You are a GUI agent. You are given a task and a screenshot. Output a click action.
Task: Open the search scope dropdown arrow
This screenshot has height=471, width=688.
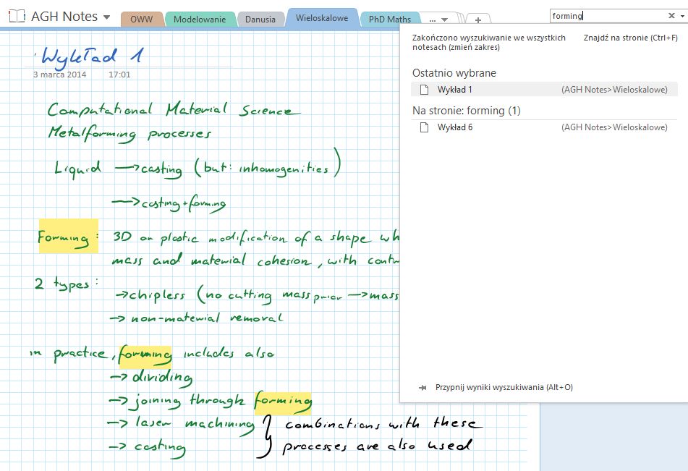pyautogui.click(x=681, y=16)
